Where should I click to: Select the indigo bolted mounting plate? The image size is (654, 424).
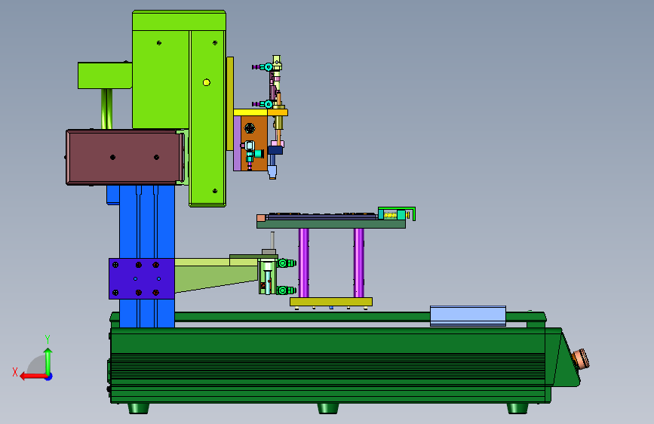pos(141,278)
